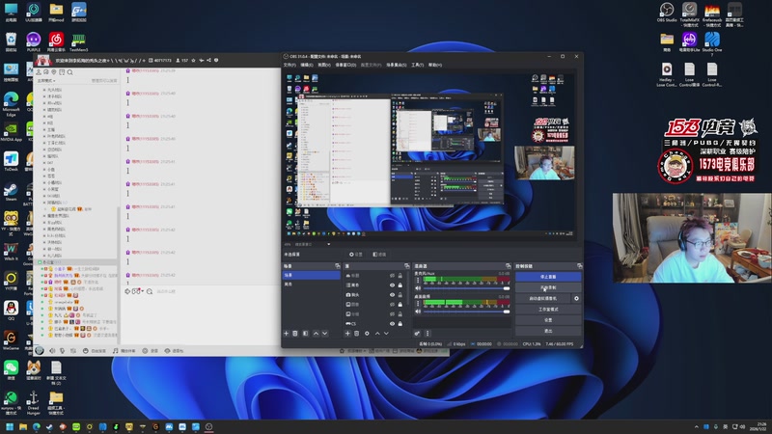Click the stop streaming button
772x434 pixels.
[547, 276]
